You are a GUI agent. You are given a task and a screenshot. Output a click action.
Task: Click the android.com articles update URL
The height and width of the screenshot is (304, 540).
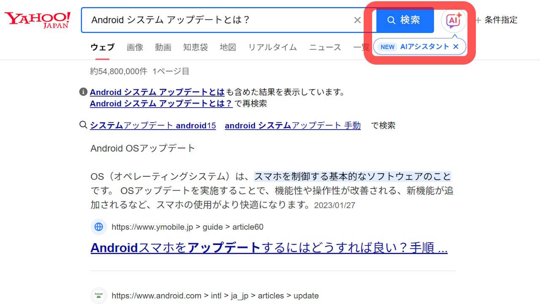tap(215, 296)
